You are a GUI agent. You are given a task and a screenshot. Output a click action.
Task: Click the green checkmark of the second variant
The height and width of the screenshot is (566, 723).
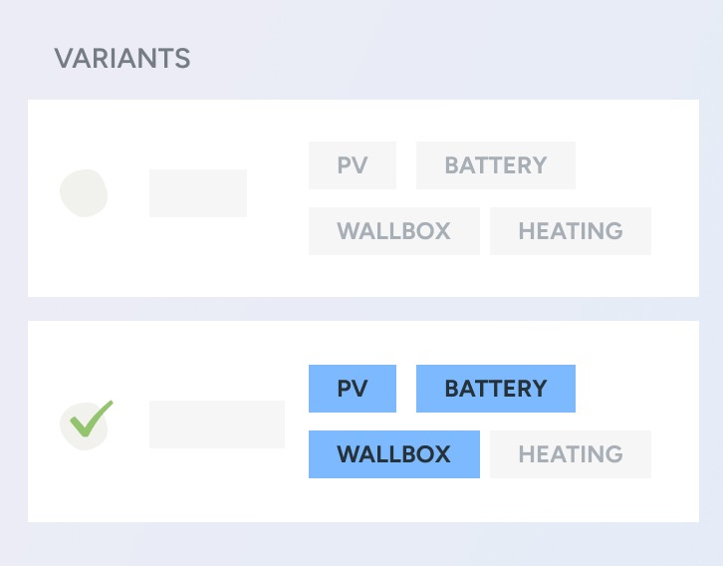[87, 423]
